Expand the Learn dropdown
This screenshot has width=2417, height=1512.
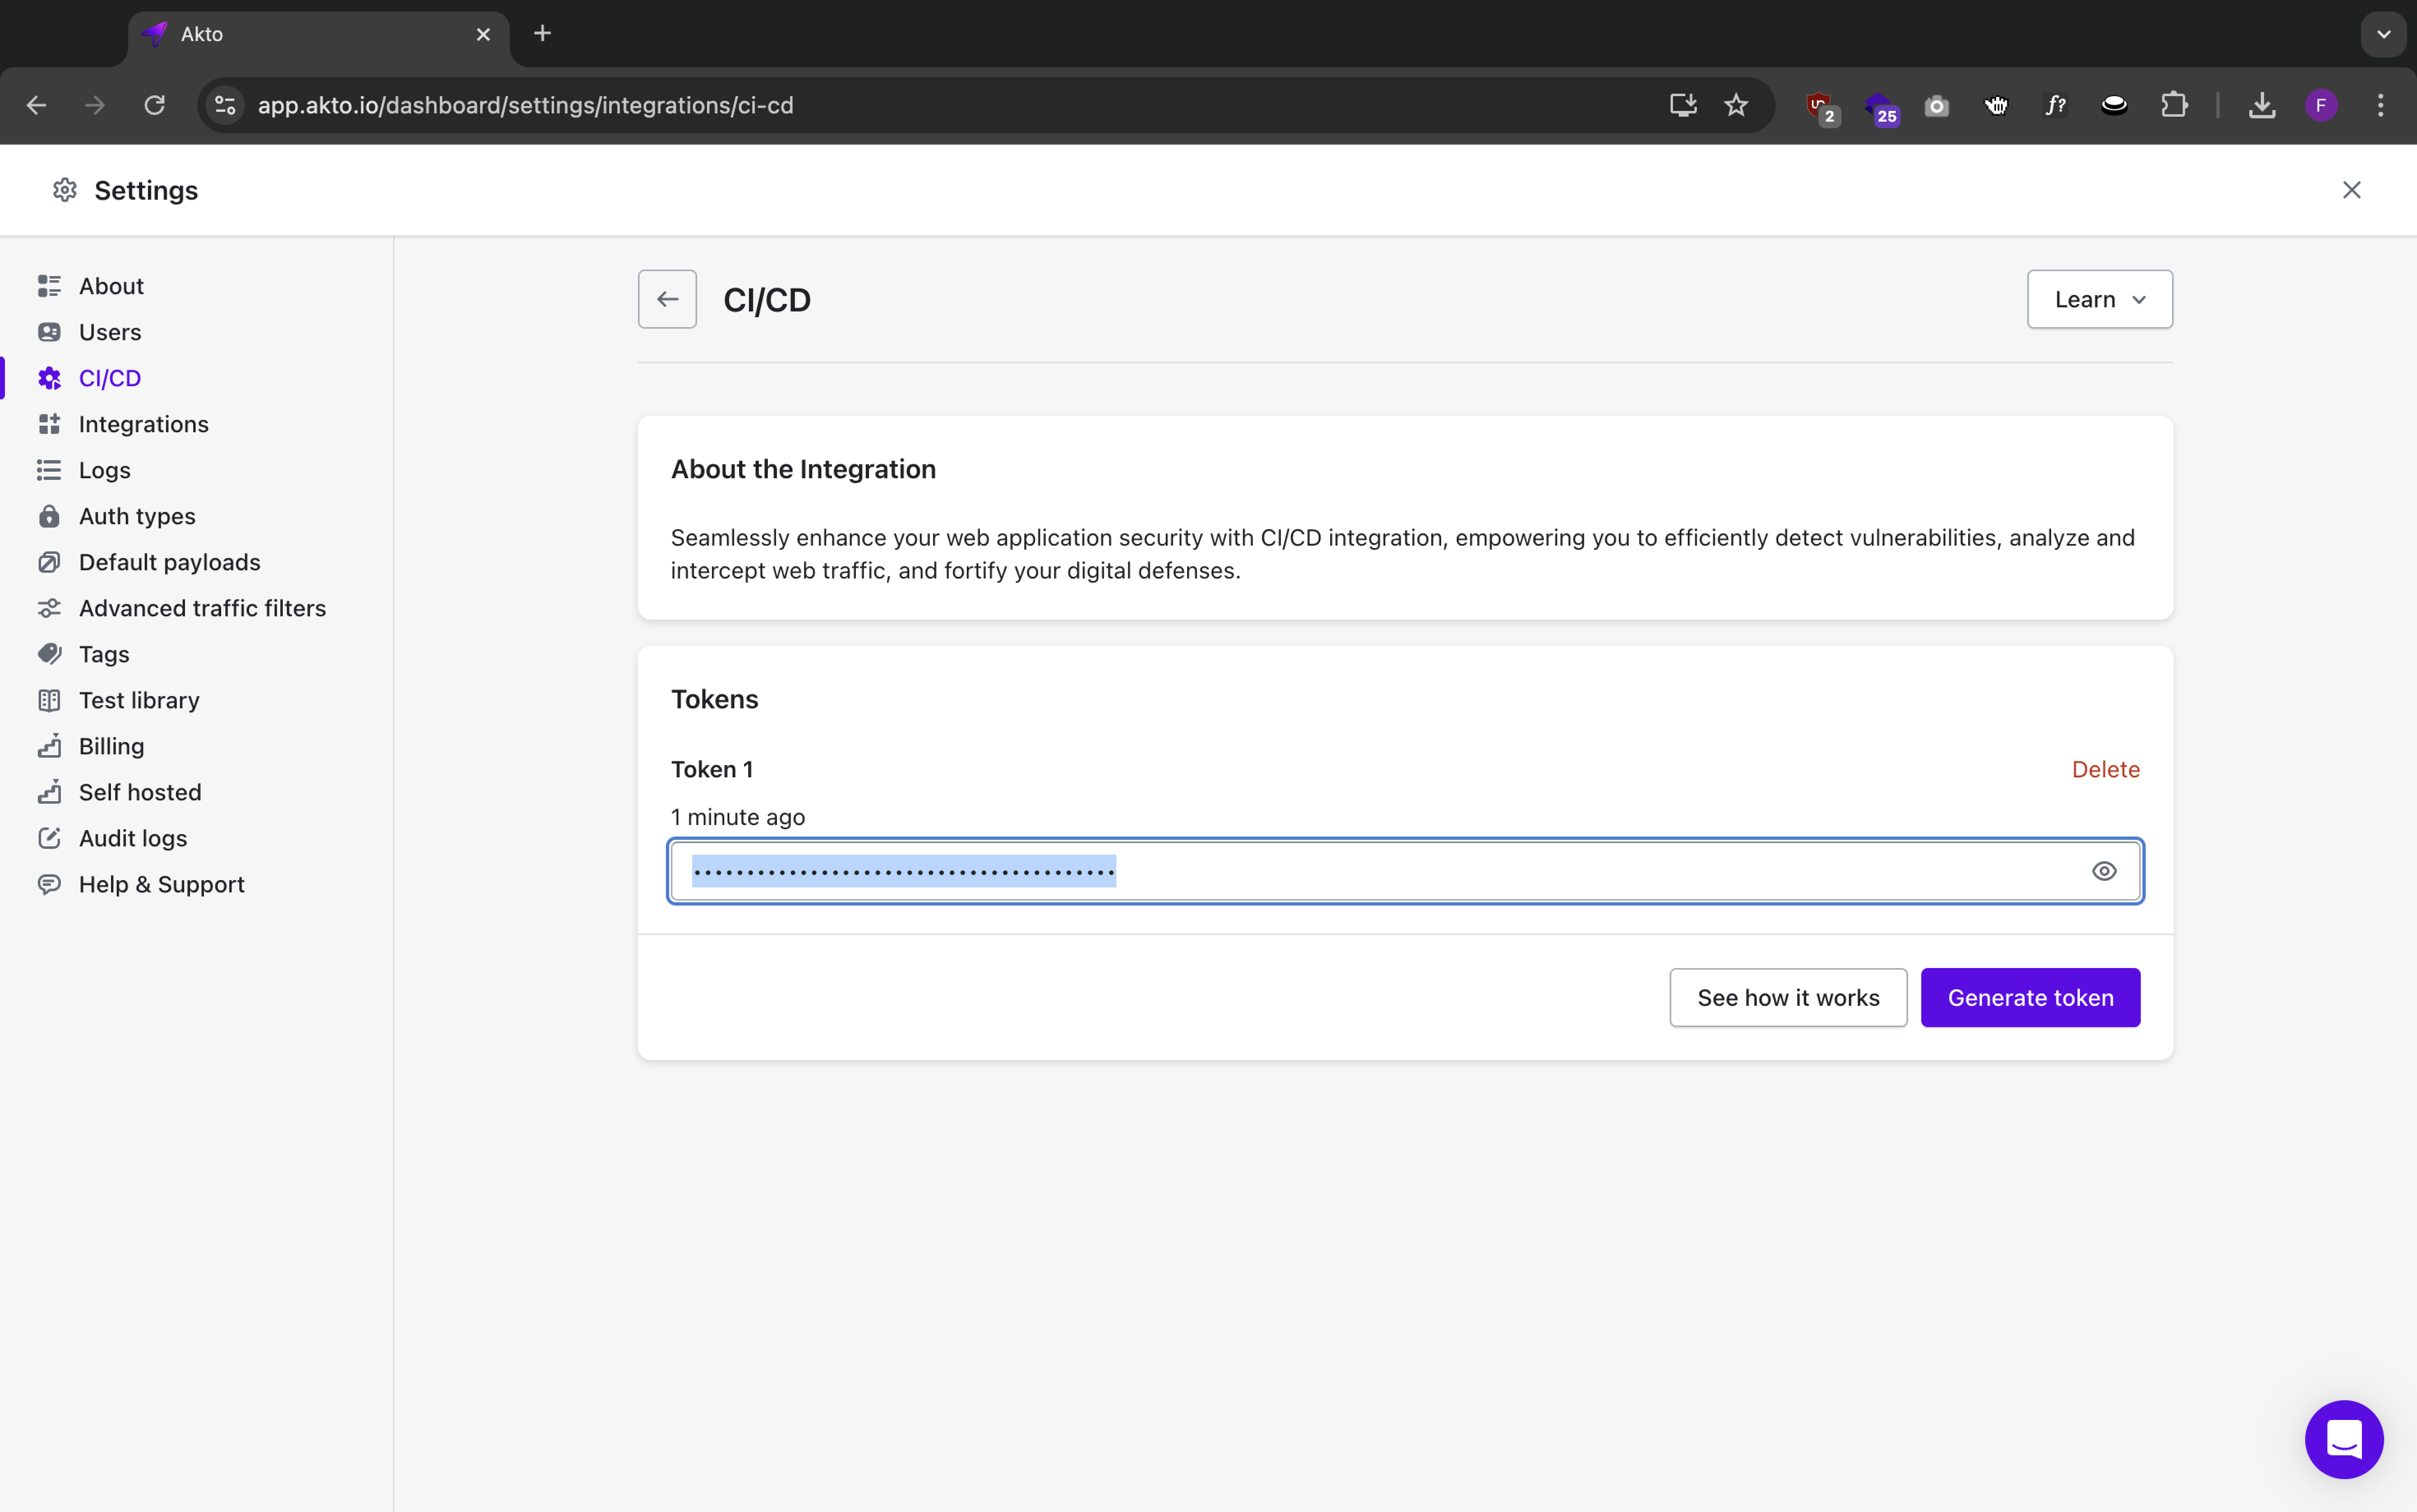[x=2099, y=299]
